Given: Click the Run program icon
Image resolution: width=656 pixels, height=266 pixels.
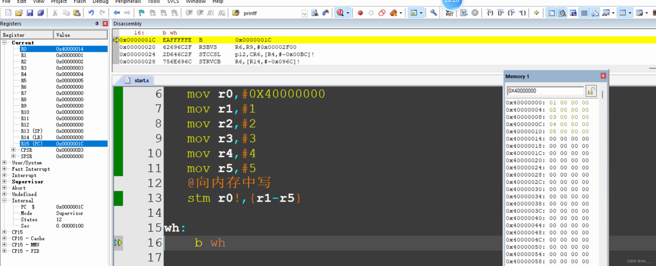Looking at the screenshot, I should click(x=464, y=13).
